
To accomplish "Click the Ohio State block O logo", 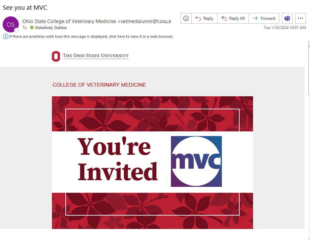I will coord(56,56).
